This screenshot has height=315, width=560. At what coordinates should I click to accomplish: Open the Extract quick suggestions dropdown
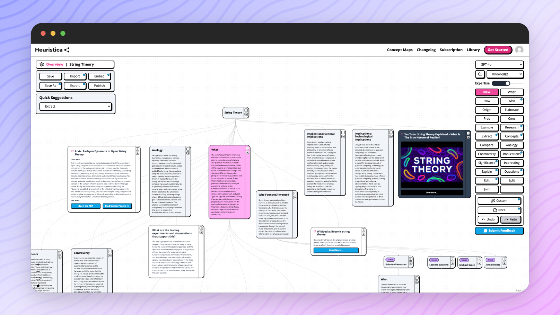(76, 106)
